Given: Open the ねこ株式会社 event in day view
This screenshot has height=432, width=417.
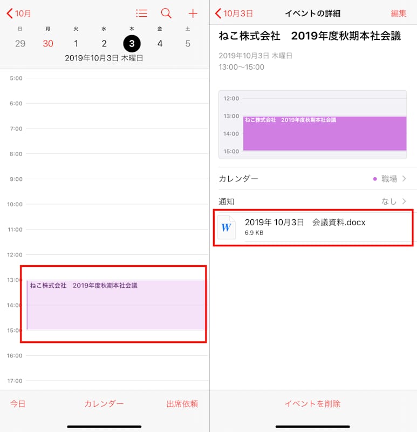Looking at the screenshot, I should [115, 305].
